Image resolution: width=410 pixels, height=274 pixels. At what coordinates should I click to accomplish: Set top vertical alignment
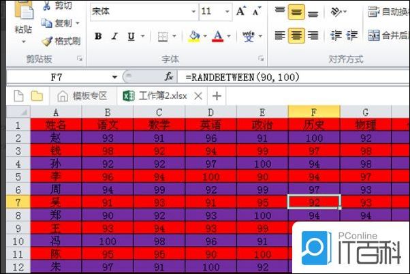click(x=280, y=12)
